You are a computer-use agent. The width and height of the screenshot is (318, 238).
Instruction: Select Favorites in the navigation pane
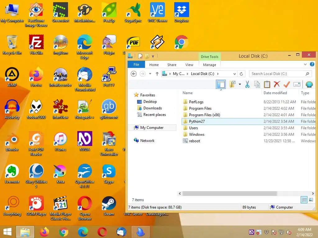click(x=148, y=95)
